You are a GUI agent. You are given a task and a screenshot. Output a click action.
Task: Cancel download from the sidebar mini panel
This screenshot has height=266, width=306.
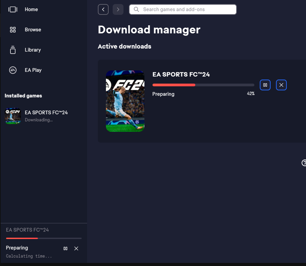(x=76, y=248)
